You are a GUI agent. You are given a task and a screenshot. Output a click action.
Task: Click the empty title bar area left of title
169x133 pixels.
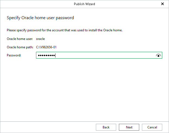35,4
